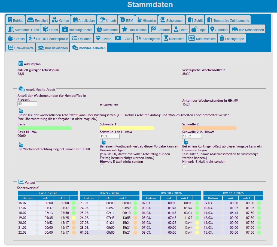Click the 38:30 Wochensollzeit value
This screenshot has width=277, height=247.
tap(186, 74)
